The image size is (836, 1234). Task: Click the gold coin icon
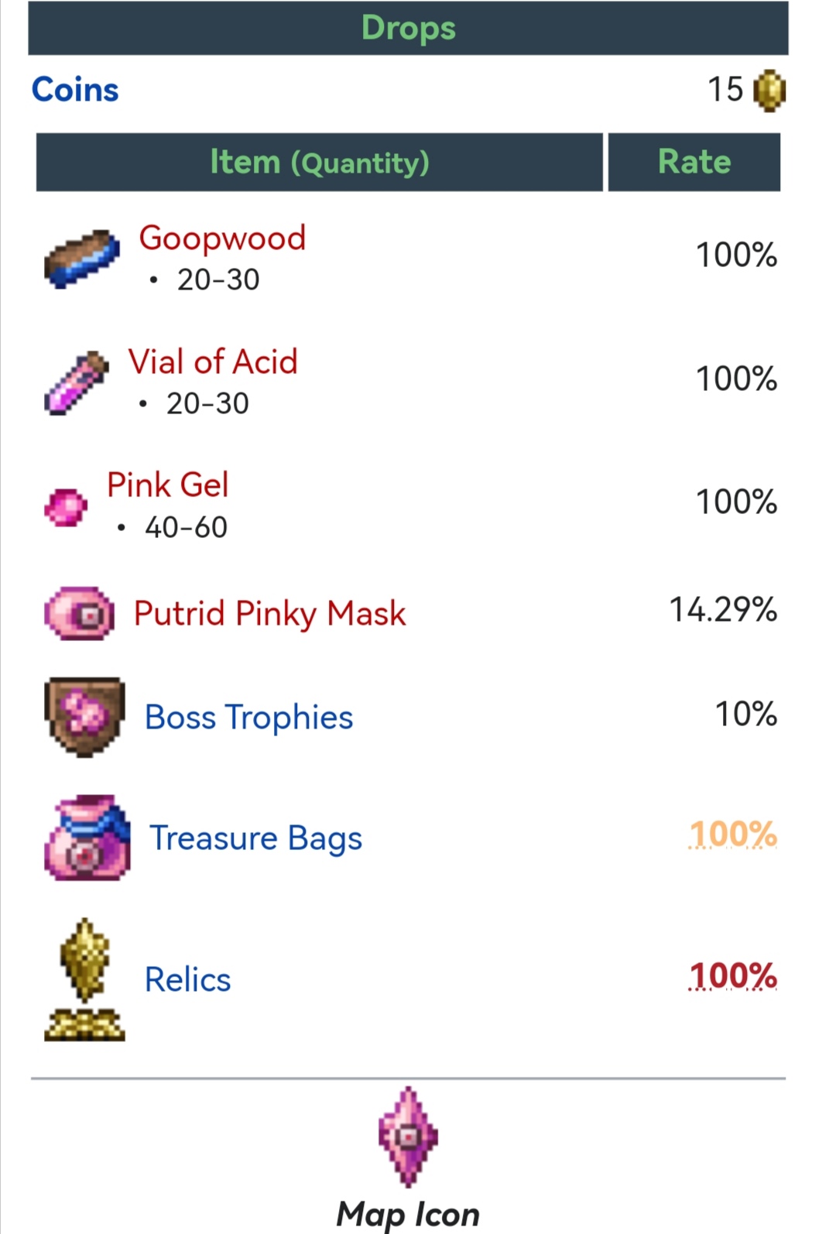click(x=769, y=91)
